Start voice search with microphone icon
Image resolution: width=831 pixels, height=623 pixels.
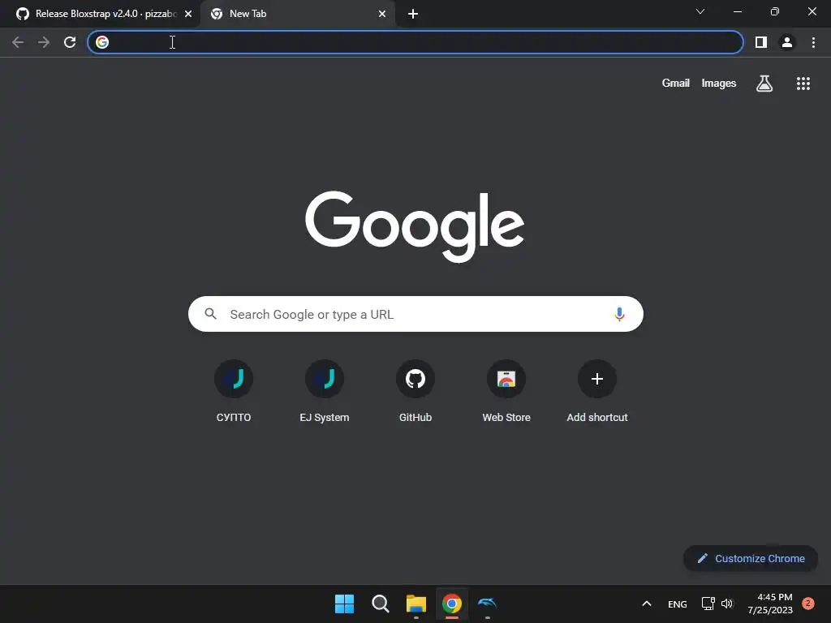(619, 314)
